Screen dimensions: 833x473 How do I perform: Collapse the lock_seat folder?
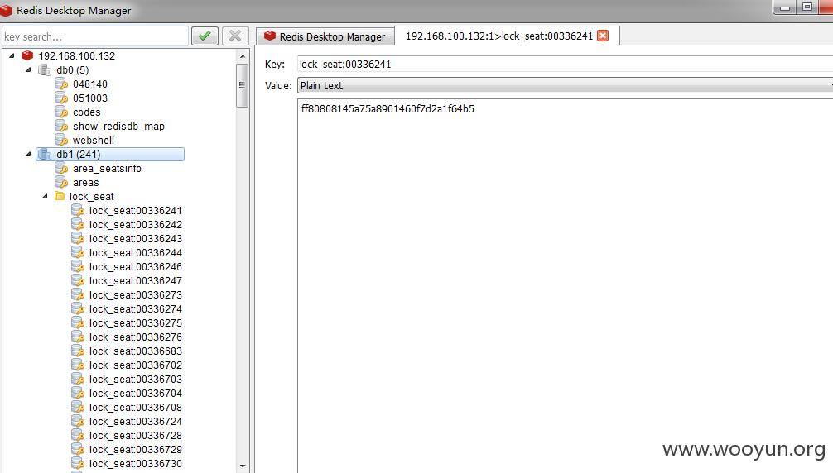45,196
